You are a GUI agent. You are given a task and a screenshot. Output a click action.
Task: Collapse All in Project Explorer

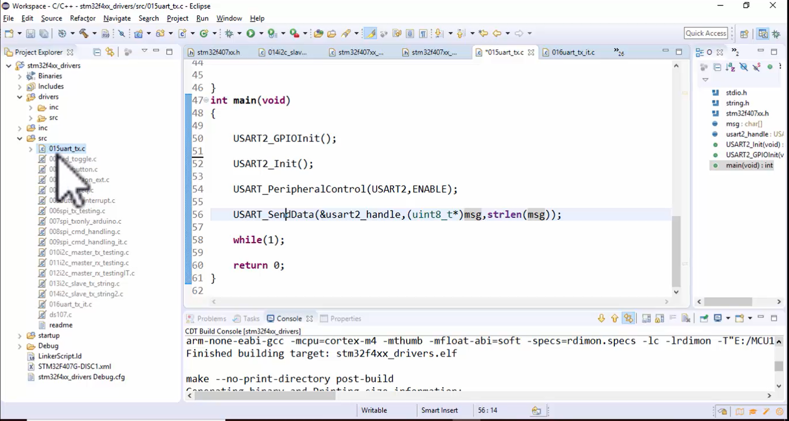(x=97, y=52)
